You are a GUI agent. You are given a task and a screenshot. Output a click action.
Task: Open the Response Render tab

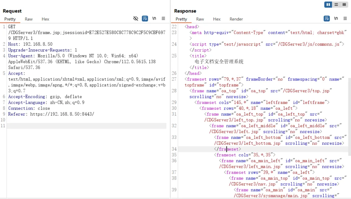[x=236, y=19]
